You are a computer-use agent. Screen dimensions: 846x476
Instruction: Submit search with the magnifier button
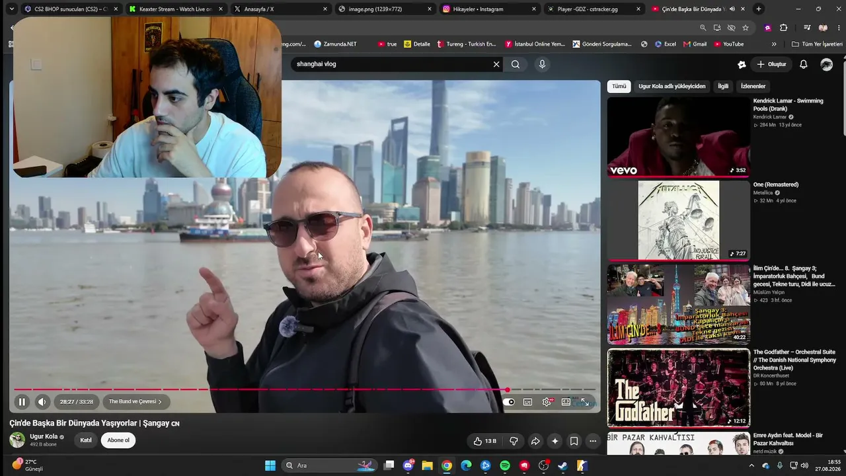pyautogui.click(x=516, y=64)
